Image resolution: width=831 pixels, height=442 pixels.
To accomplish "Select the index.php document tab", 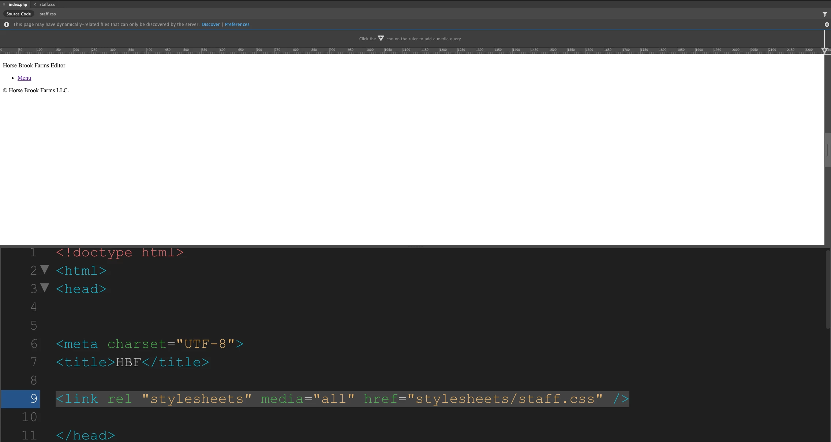I will [x=18, y=4].
